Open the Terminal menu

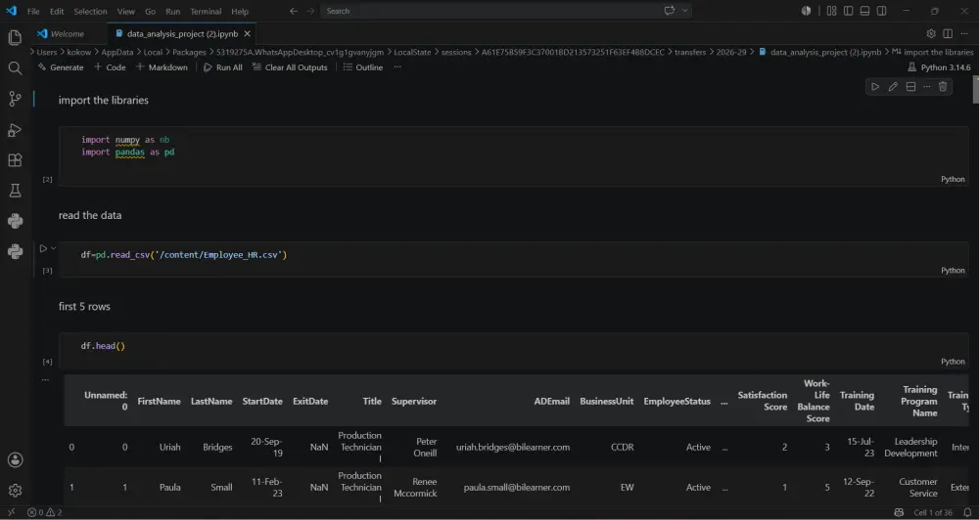pyautogui.click(x=206, y=11)
